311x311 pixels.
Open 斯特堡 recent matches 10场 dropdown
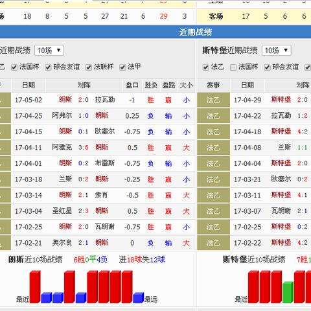click(x=276, y=51)
